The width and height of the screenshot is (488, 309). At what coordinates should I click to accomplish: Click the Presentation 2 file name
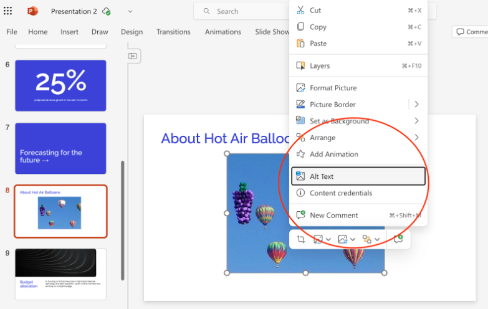[74, 11]
